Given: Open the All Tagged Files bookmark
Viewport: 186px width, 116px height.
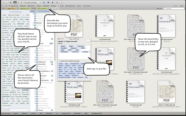Looking at the screenshot, I should pyautogui.click(x=13, y=6).
